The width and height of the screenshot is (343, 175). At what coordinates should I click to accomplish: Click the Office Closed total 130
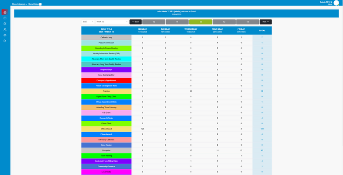262,129
